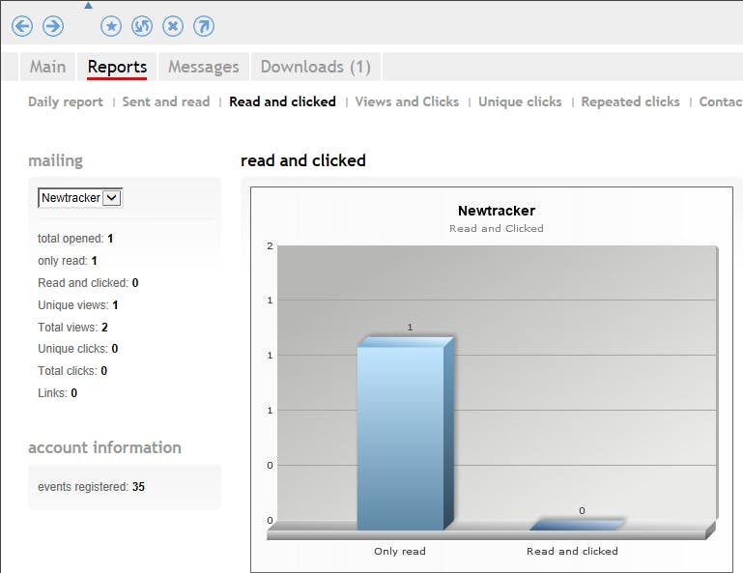
Task: Go forward with the right arrow icon
Action: click(x=53, y=26)
